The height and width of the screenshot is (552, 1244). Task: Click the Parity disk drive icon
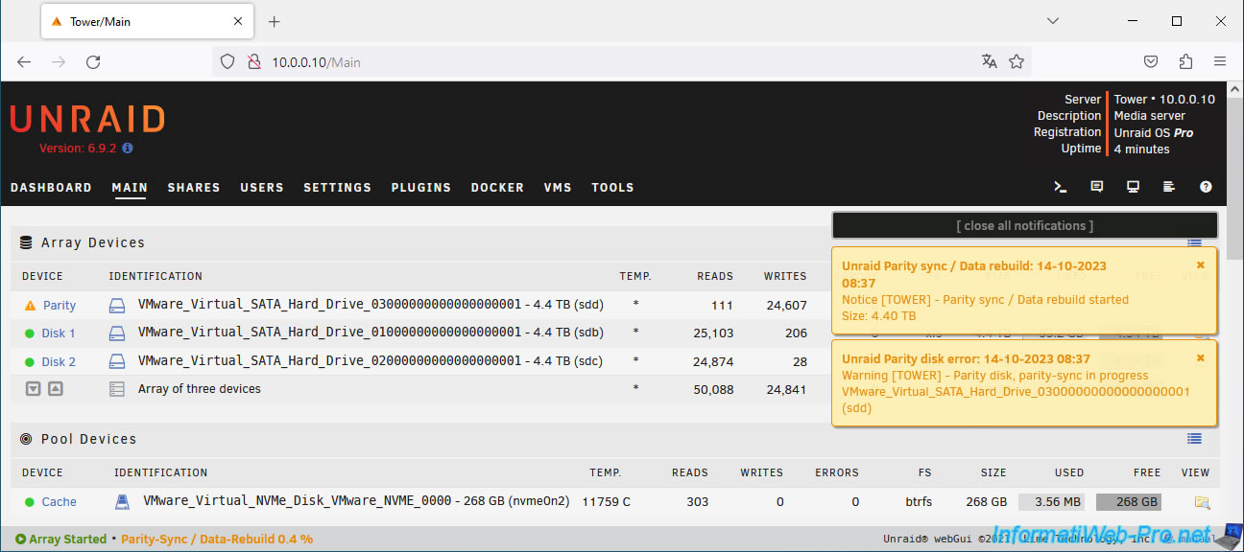pos(117,306)
